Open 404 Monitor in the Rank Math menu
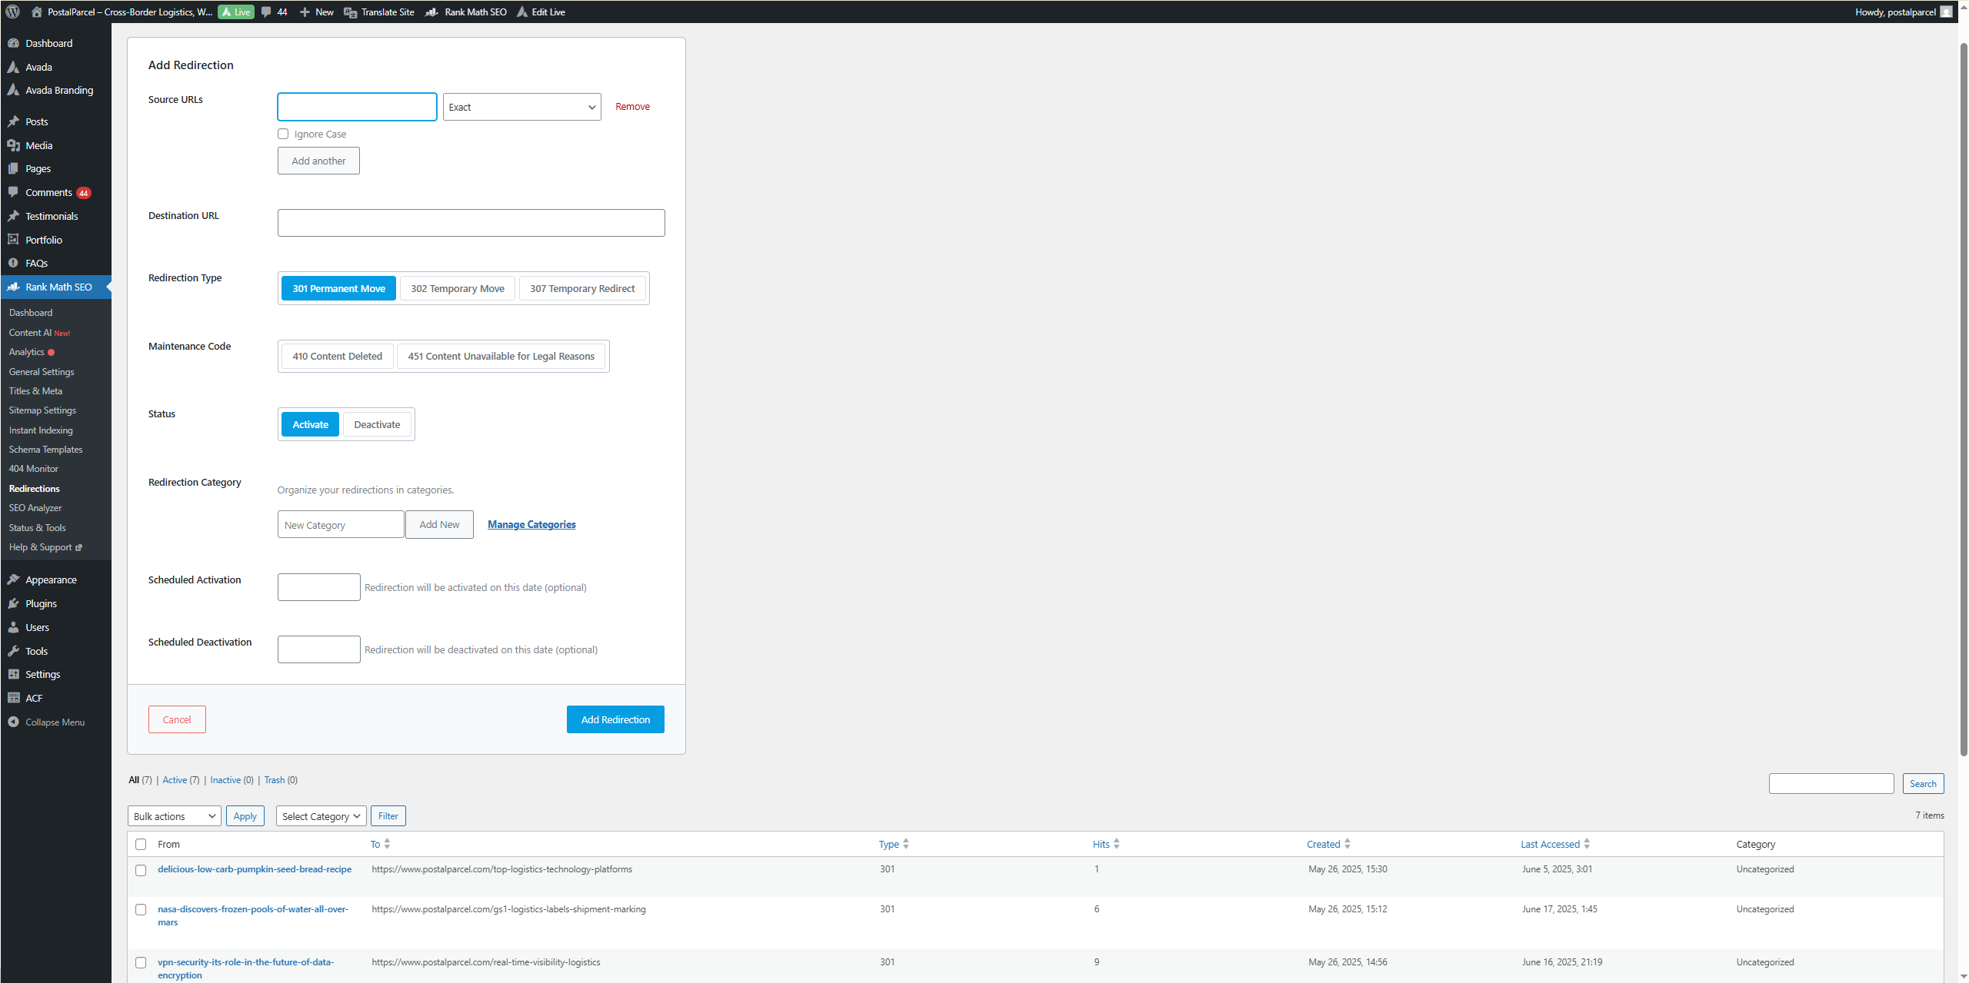The image size is (1969, 983). point(33,468)
